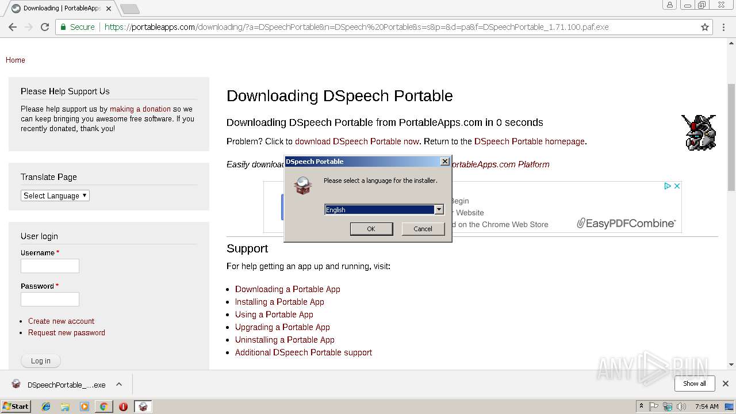Open Select Language dropdown
The height and width of the screenshot is (414, 736).
(x=55, y=195)
